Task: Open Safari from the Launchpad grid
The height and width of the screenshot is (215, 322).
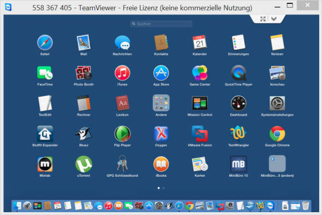Action: 45,43
